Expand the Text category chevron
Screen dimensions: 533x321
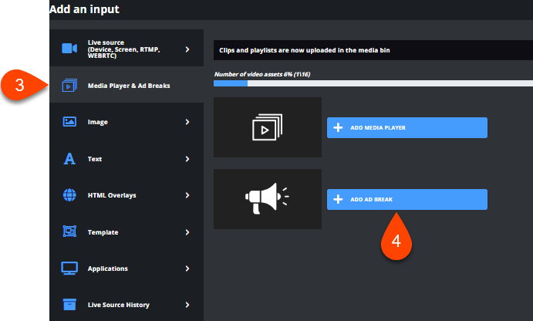(x=187, y=159)
